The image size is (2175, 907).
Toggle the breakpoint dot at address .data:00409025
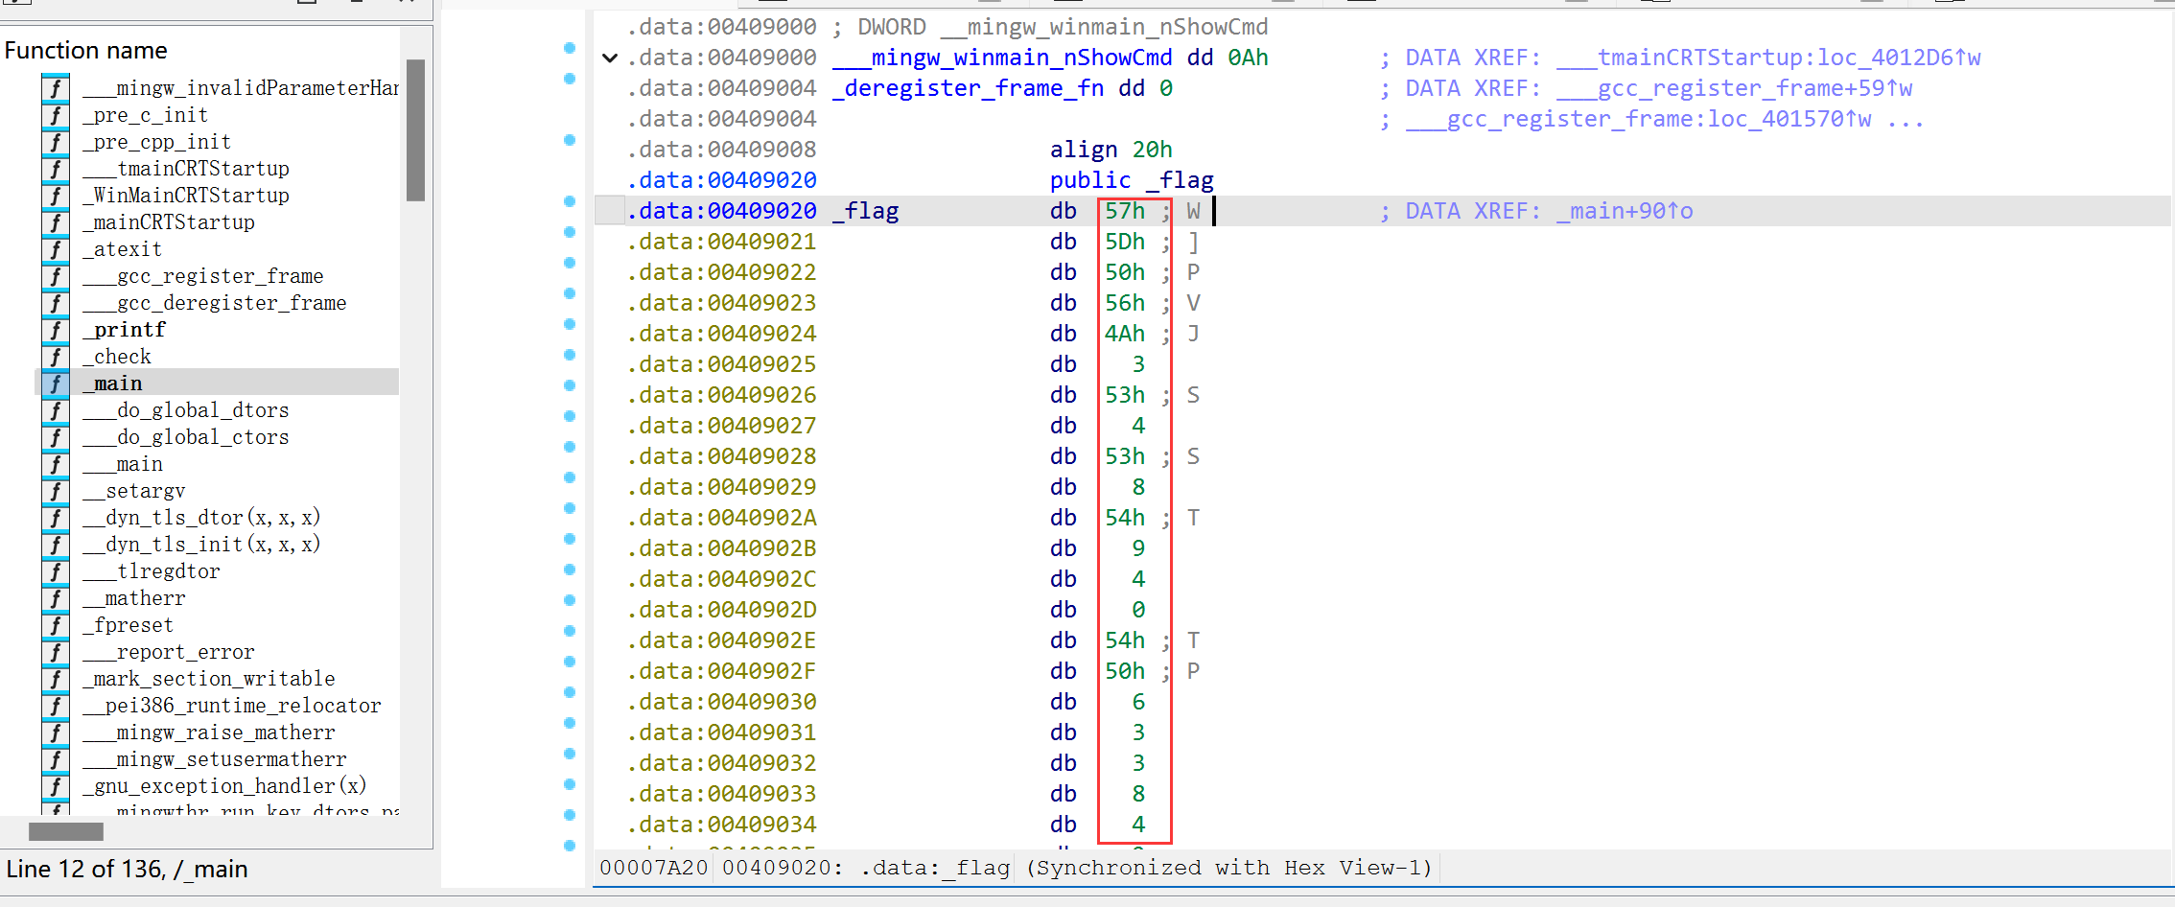(x=570, y=355)
